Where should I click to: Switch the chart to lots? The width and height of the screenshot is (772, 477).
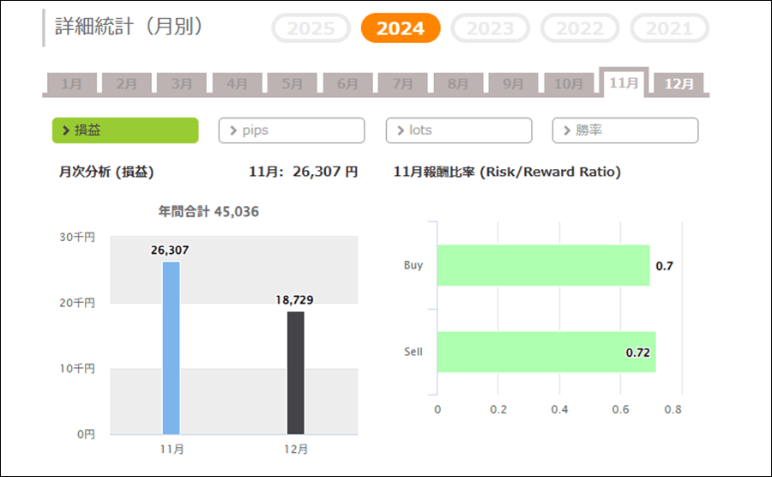[458, 130]
